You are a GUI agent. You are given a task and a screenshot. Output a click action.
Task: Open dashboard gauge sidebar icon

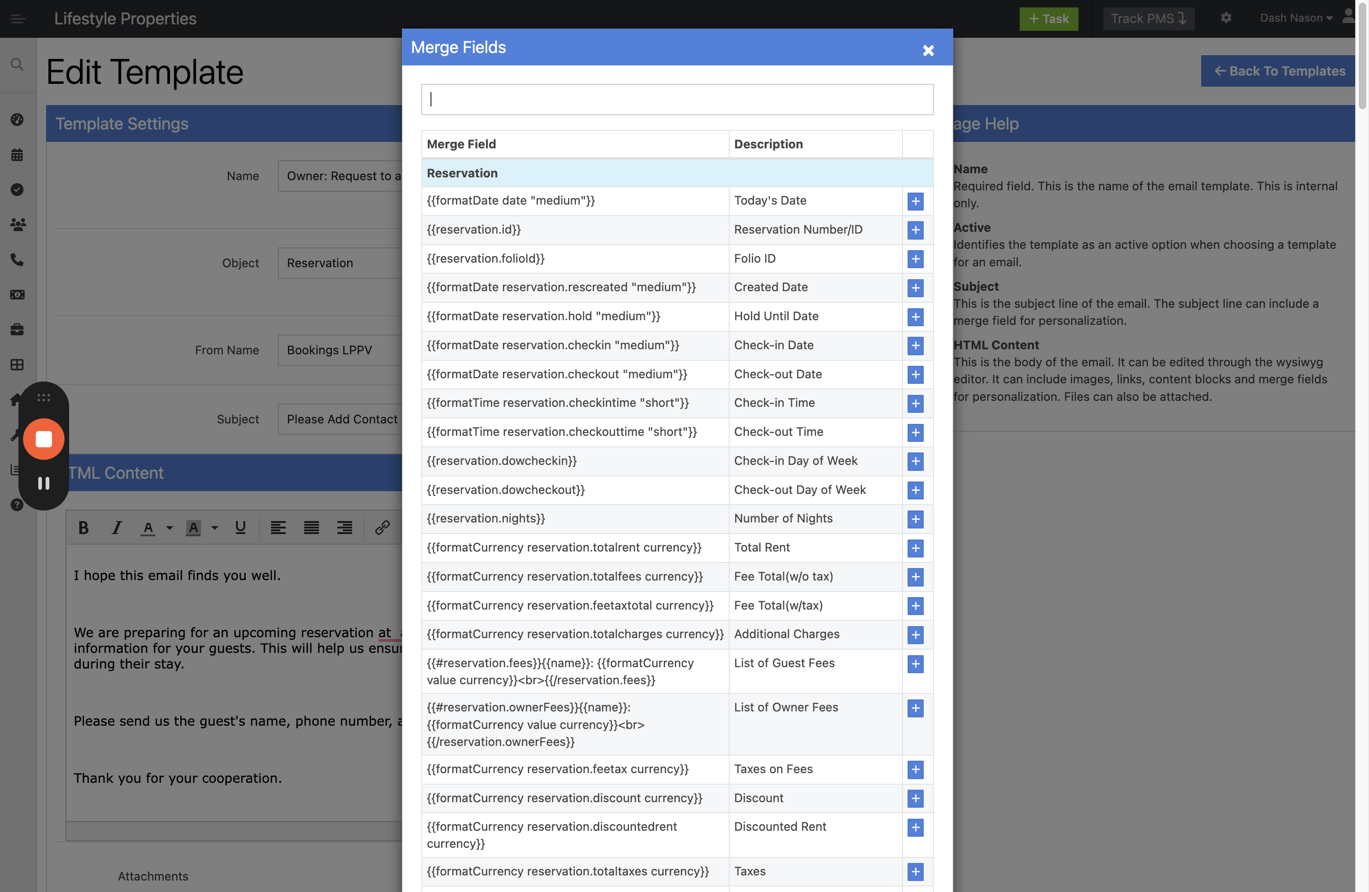click(x=17, y=120)
